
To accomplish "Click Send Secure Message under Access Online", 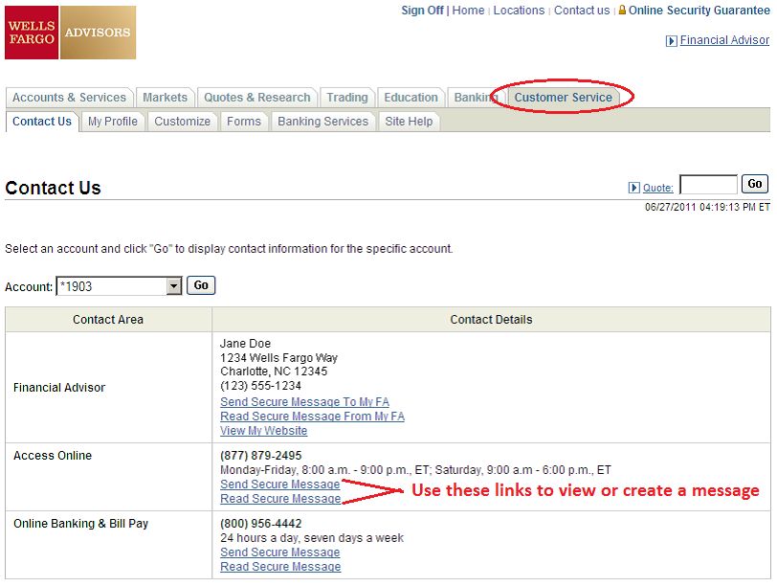I will pos(280,484).
